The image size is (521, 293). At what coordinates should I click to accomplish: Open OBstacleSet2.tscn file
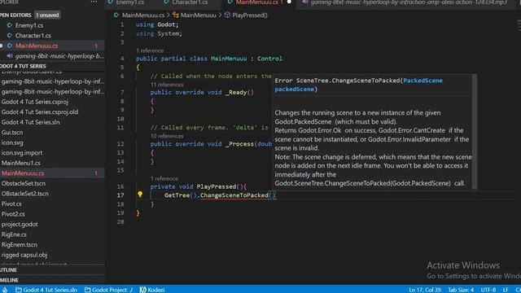(25, 194)
